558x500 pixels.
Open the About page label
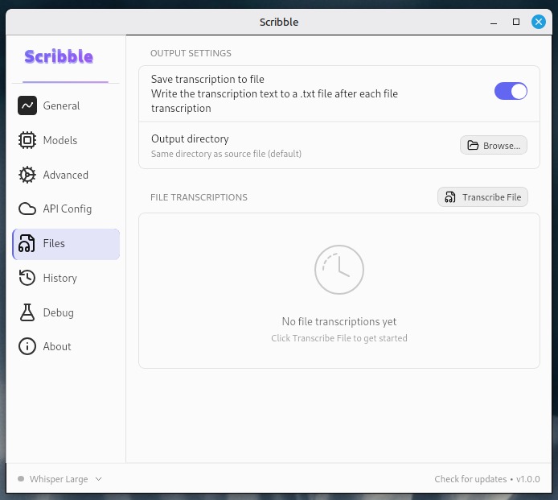pyautogui.click(x=57, y=346)
